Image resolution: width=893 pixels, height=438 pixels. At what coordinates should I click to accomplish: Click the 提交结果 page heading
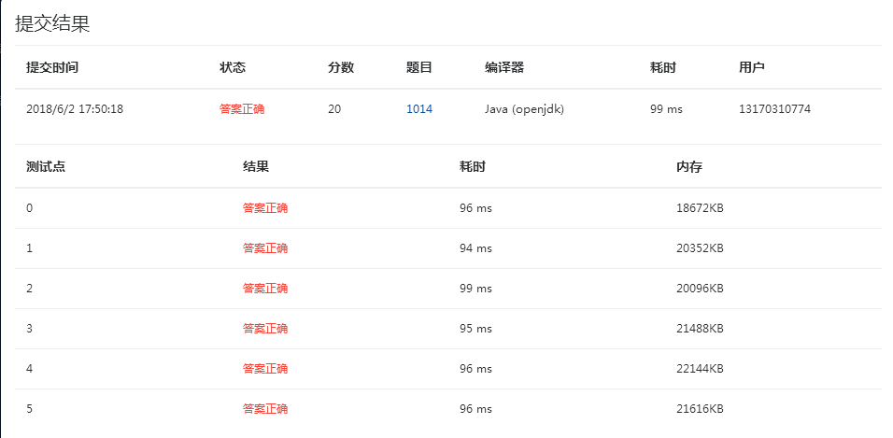(52, 24)
